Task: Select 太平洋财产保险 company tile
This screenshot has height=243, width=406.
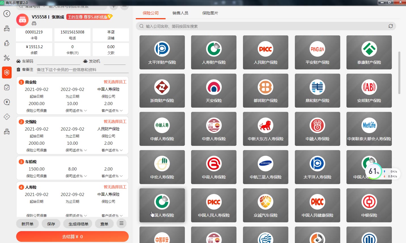Action: (162, 52)
